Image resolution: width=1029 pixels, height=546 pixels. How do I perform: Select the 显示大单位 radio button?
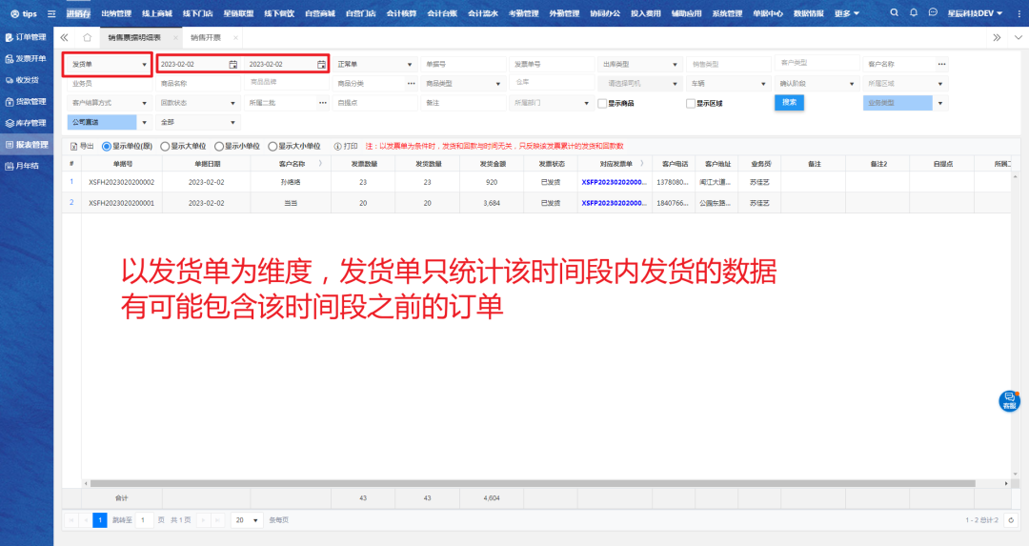coord(165,147)
